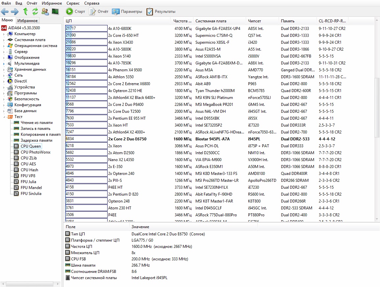
Task: Click the Чипсет column header
Action: click(x=254, y=21)
